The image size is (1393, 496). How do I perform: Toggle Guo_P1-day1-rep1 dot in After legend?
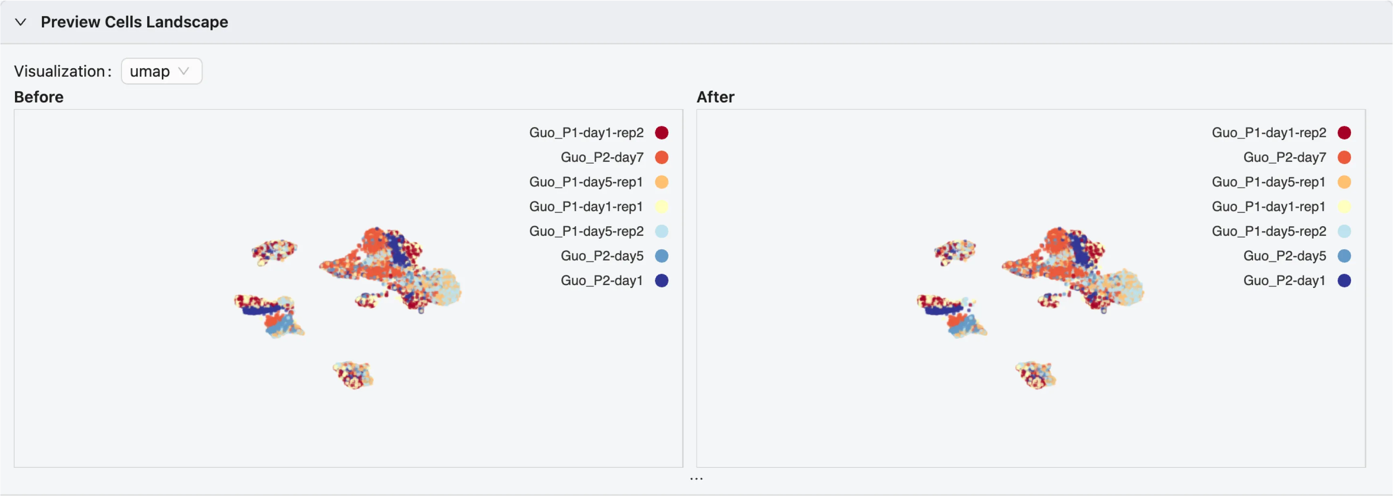(1344, 206)
